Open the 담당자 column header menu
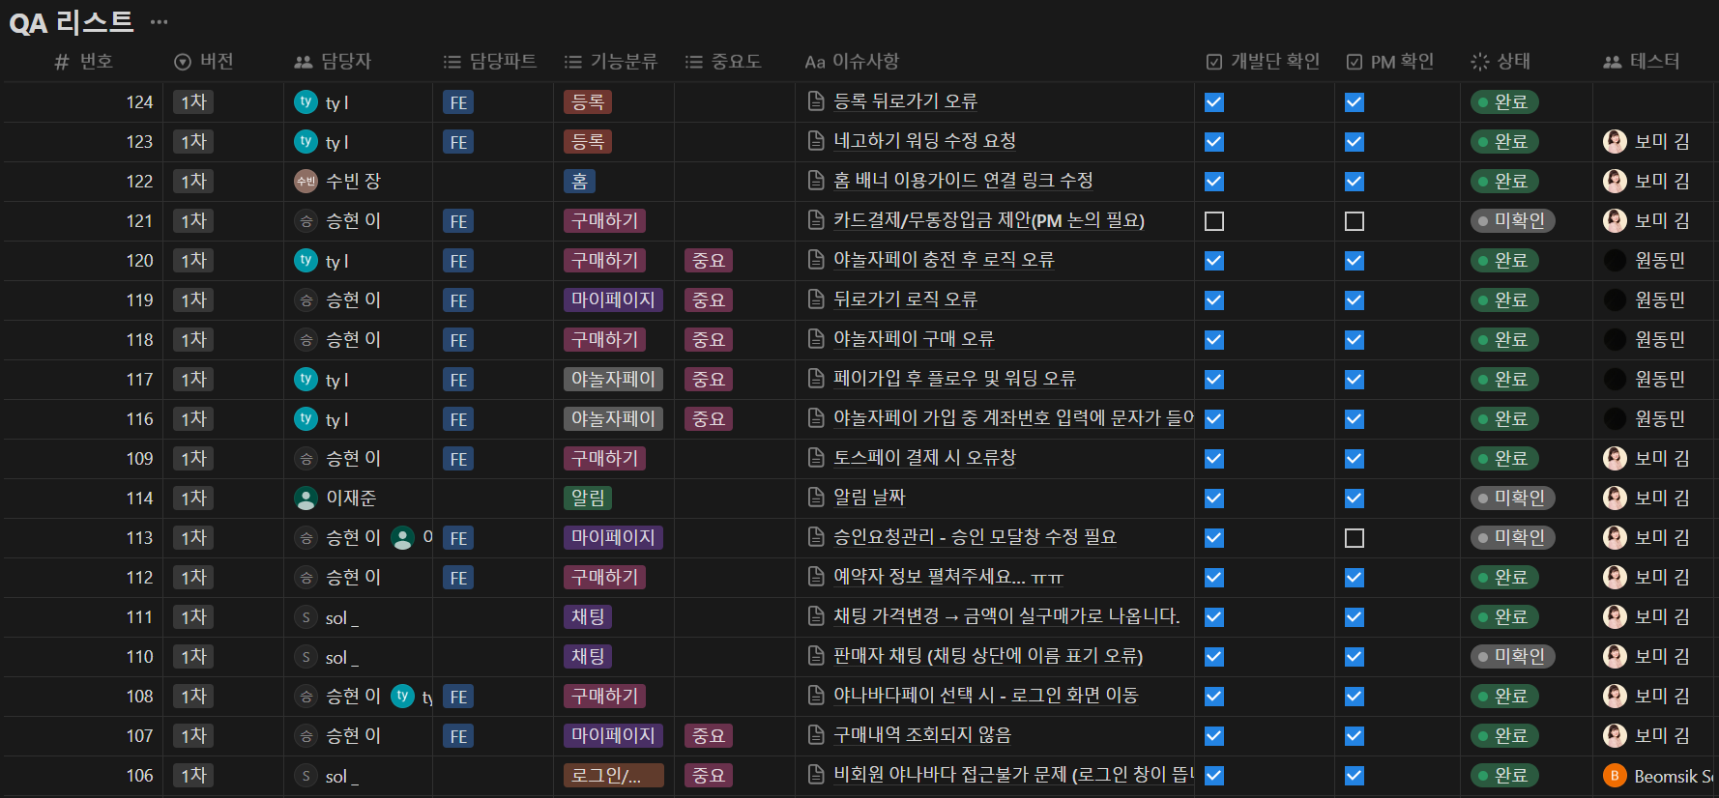 click(x=333, y=61)
